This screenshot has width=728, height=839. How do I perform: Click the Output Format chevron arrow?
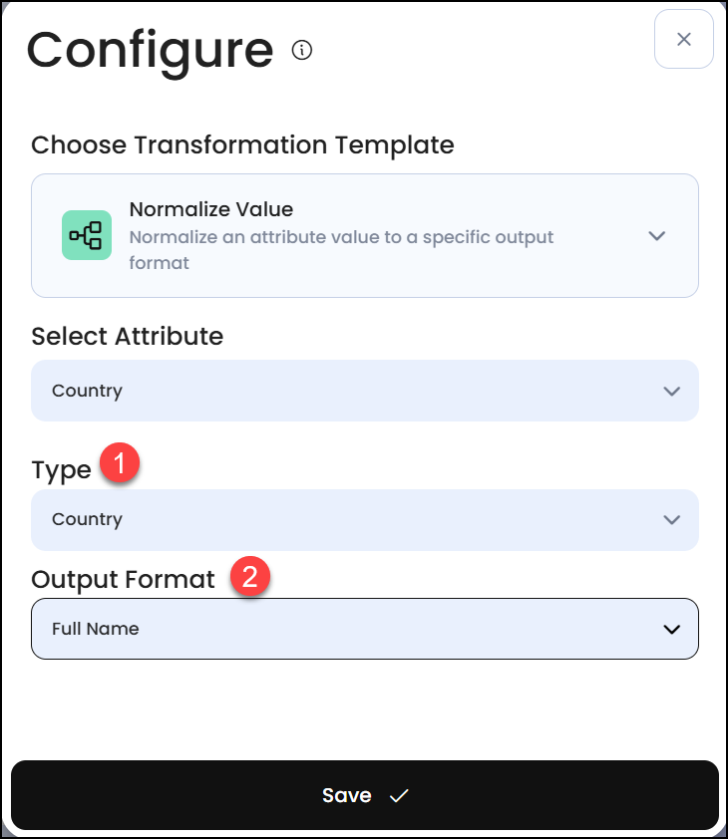point(671,629)
